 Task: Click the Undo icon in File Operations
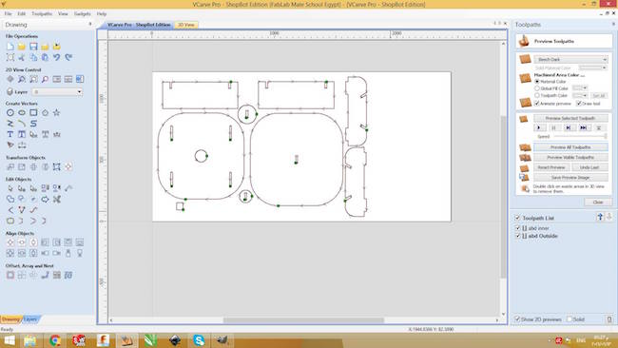point(57,58)
